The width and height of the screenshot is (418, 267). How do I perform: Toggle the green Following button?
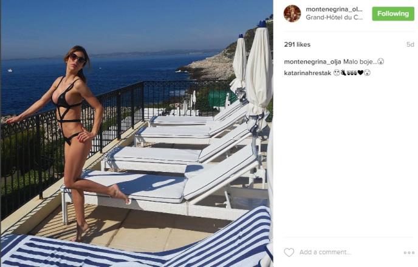(x=393, y=14)
